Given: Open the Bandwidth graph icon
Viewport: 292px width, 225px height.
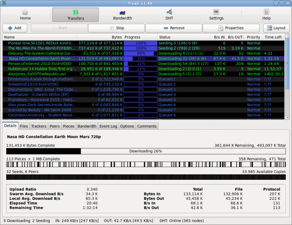Looking at the screenshot, I should pos(122,12).
